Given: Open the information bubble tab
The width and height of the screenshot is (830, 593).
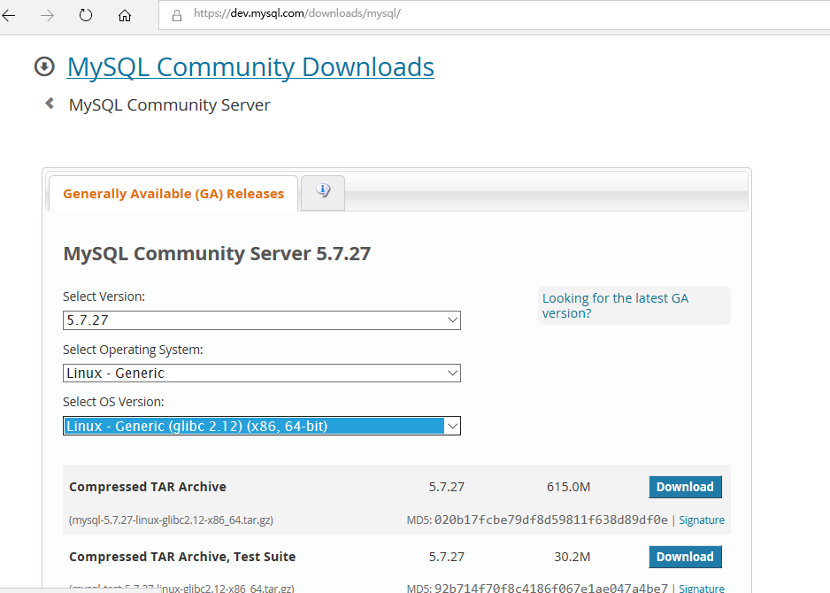Looking at the screenshot, I should click(x=323, y=192).
